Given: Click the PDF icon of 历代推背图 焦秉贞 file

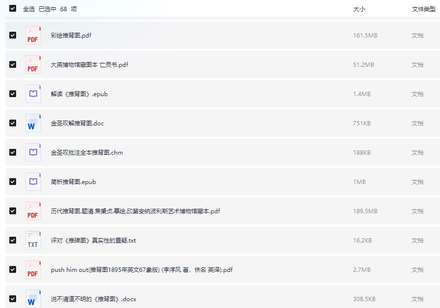Looking at the screenshot, I should point(33,211).
